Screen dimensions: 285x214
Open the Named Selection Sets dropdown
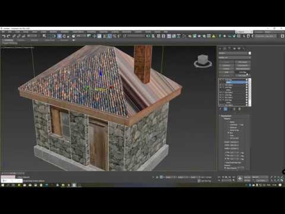coord(137,36)
